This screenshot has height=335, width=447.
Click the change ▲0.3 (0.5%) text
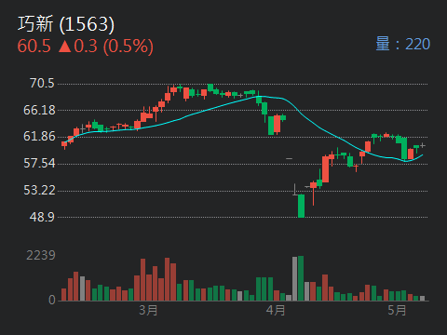pos(106,47)
